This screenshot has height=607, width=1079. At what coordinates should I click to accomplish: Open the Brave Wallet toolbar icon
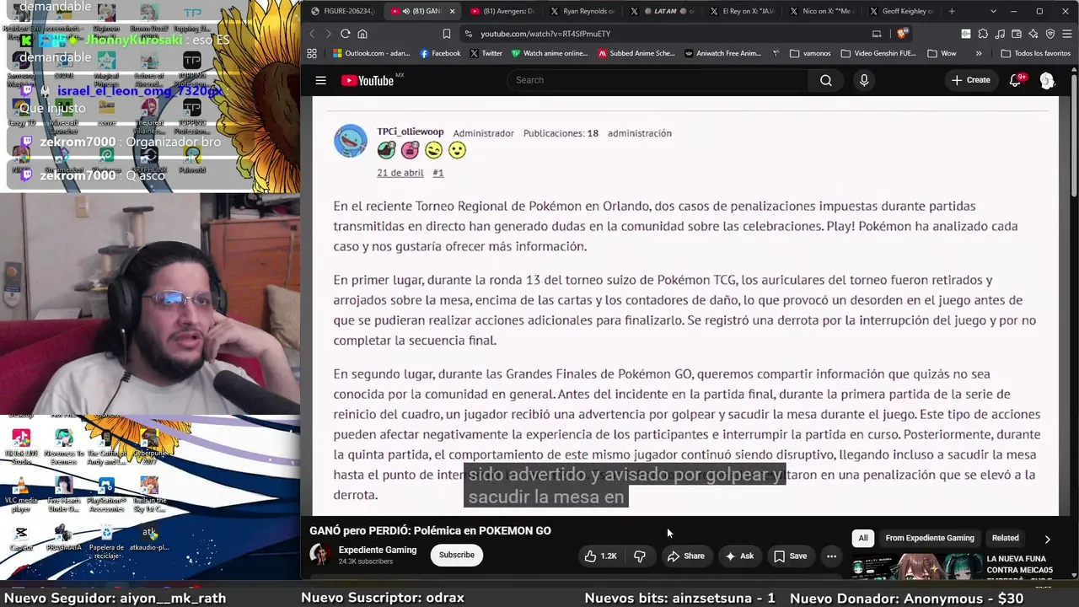coord(1017,34)
